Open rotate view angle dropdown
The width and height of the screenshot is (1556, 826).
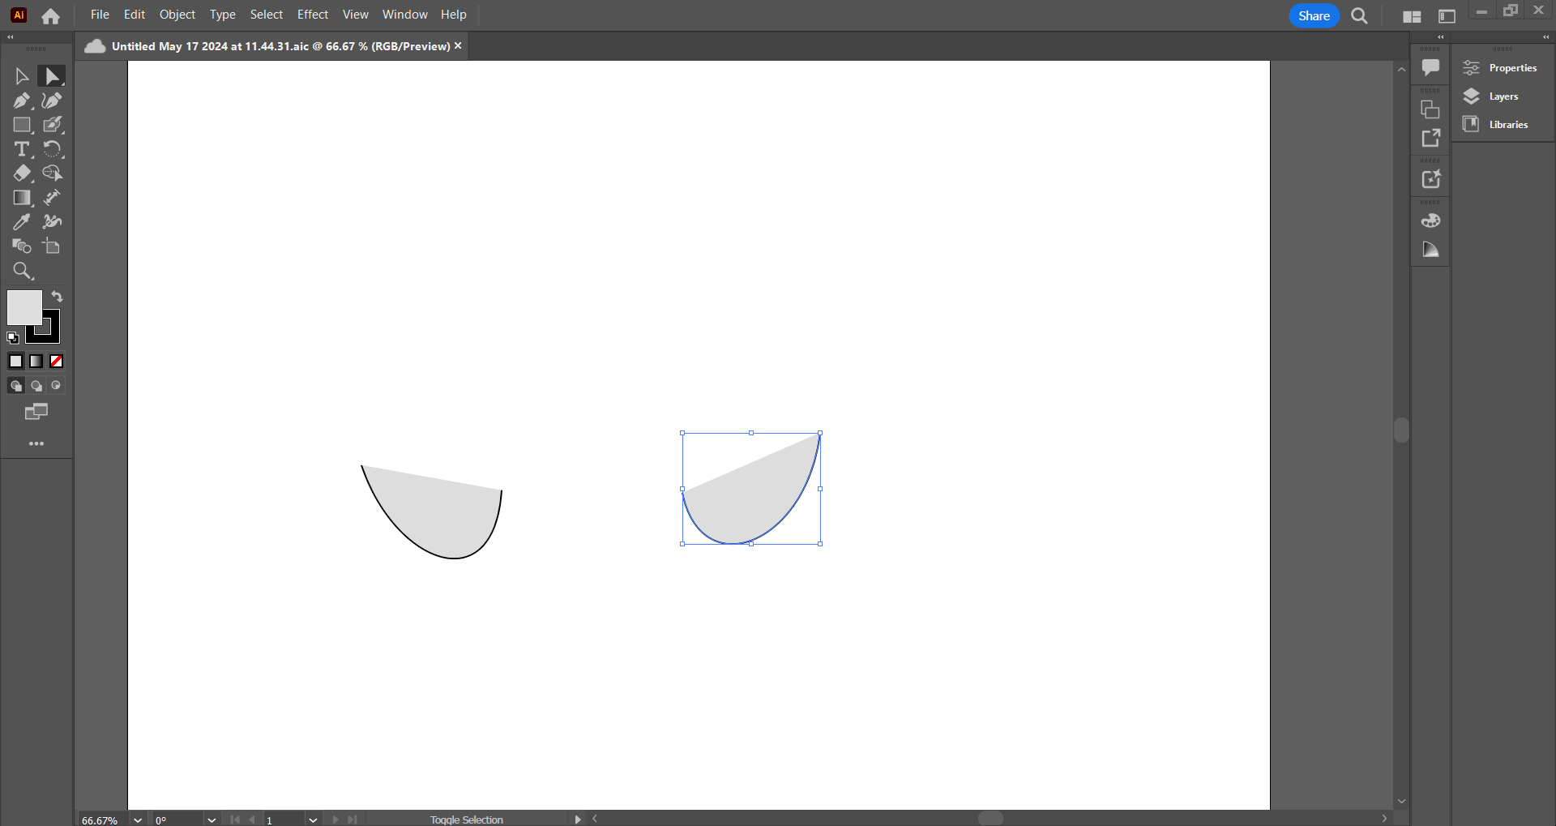coord(212,820)
